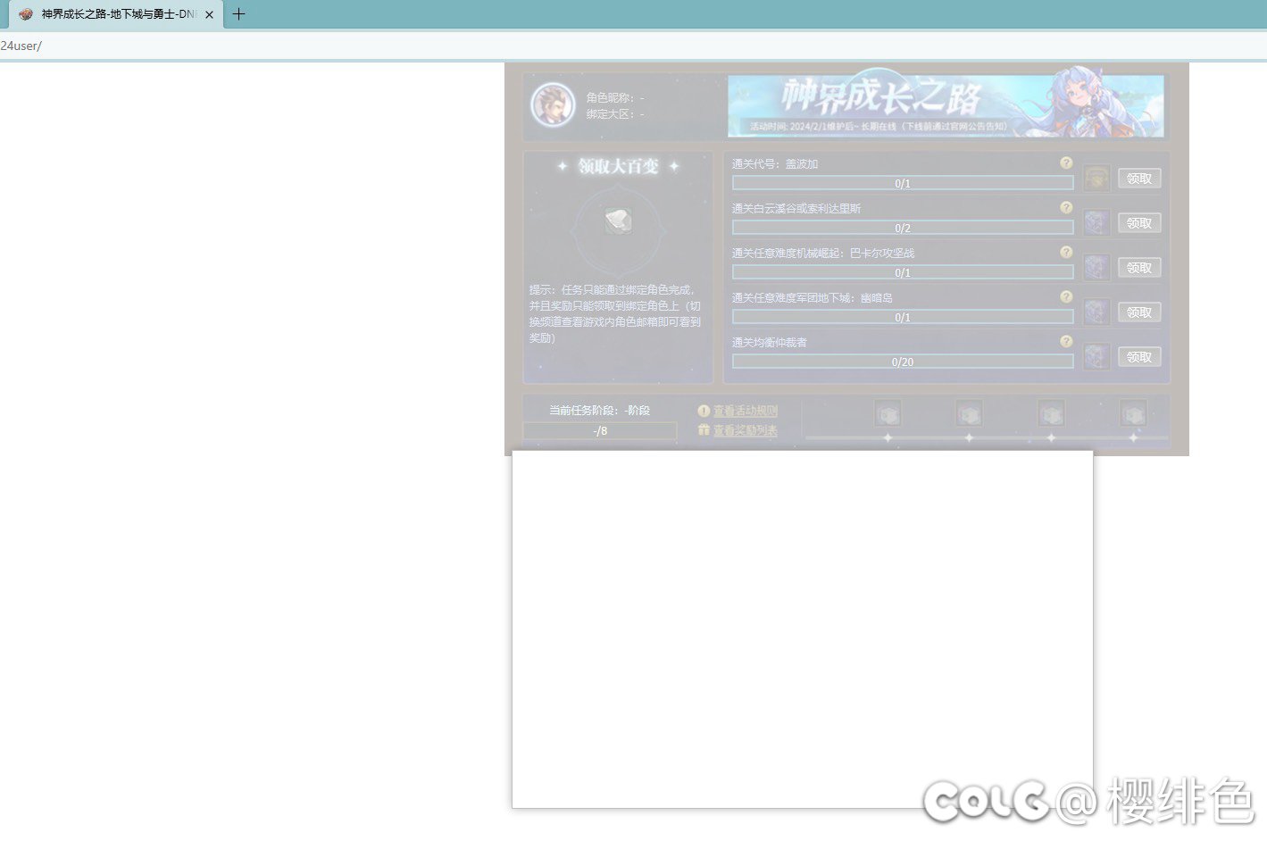Claim reward for 通关代号：盖波加

pos(1139,179)
